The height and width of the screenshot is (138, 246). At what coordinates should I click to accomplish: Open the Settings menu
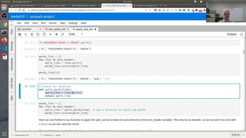(73, 23)
